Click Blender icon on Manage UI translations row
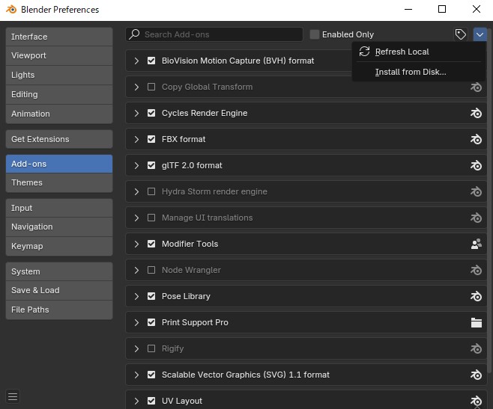This screenshot has height=409, width=493. tap(476, 218)
